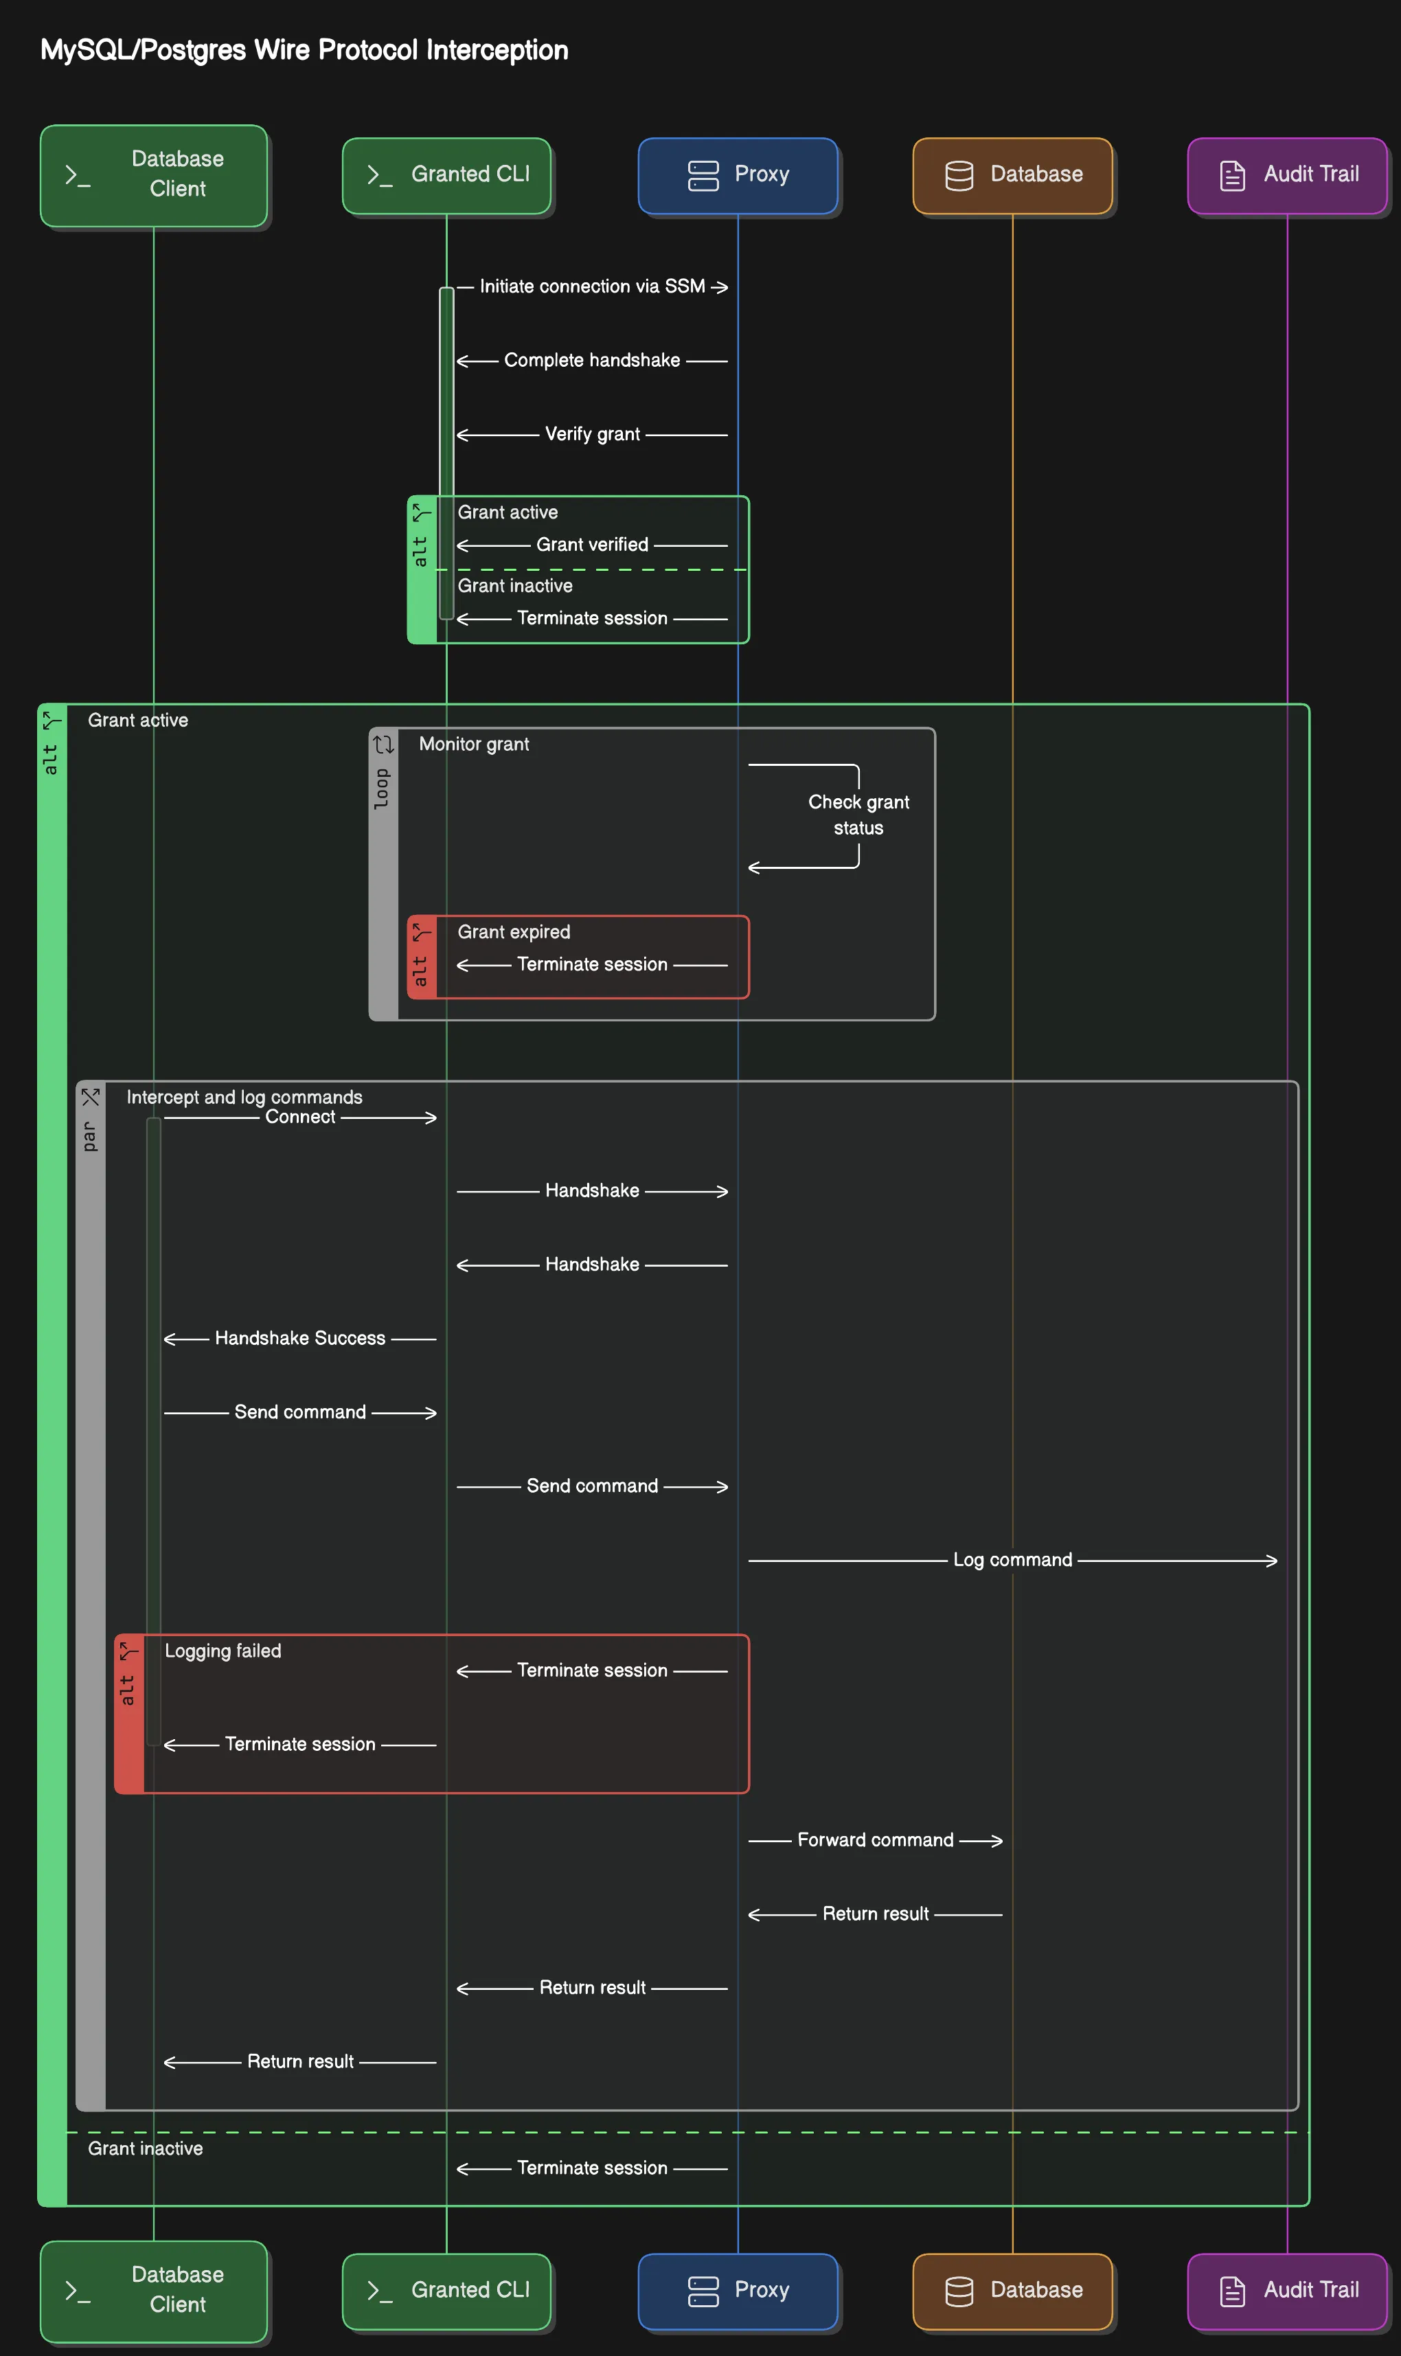Click the loop arrows icon on Monitor grant frame
Viewport: 1401px width, 2356px height.
(x=383, y=745)
